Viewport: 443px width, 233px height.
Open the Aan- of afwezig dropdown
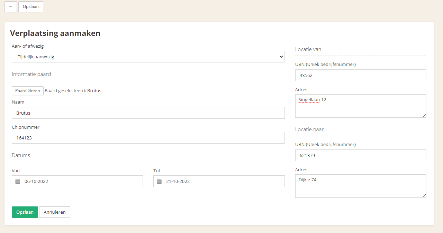coord(148,57)
